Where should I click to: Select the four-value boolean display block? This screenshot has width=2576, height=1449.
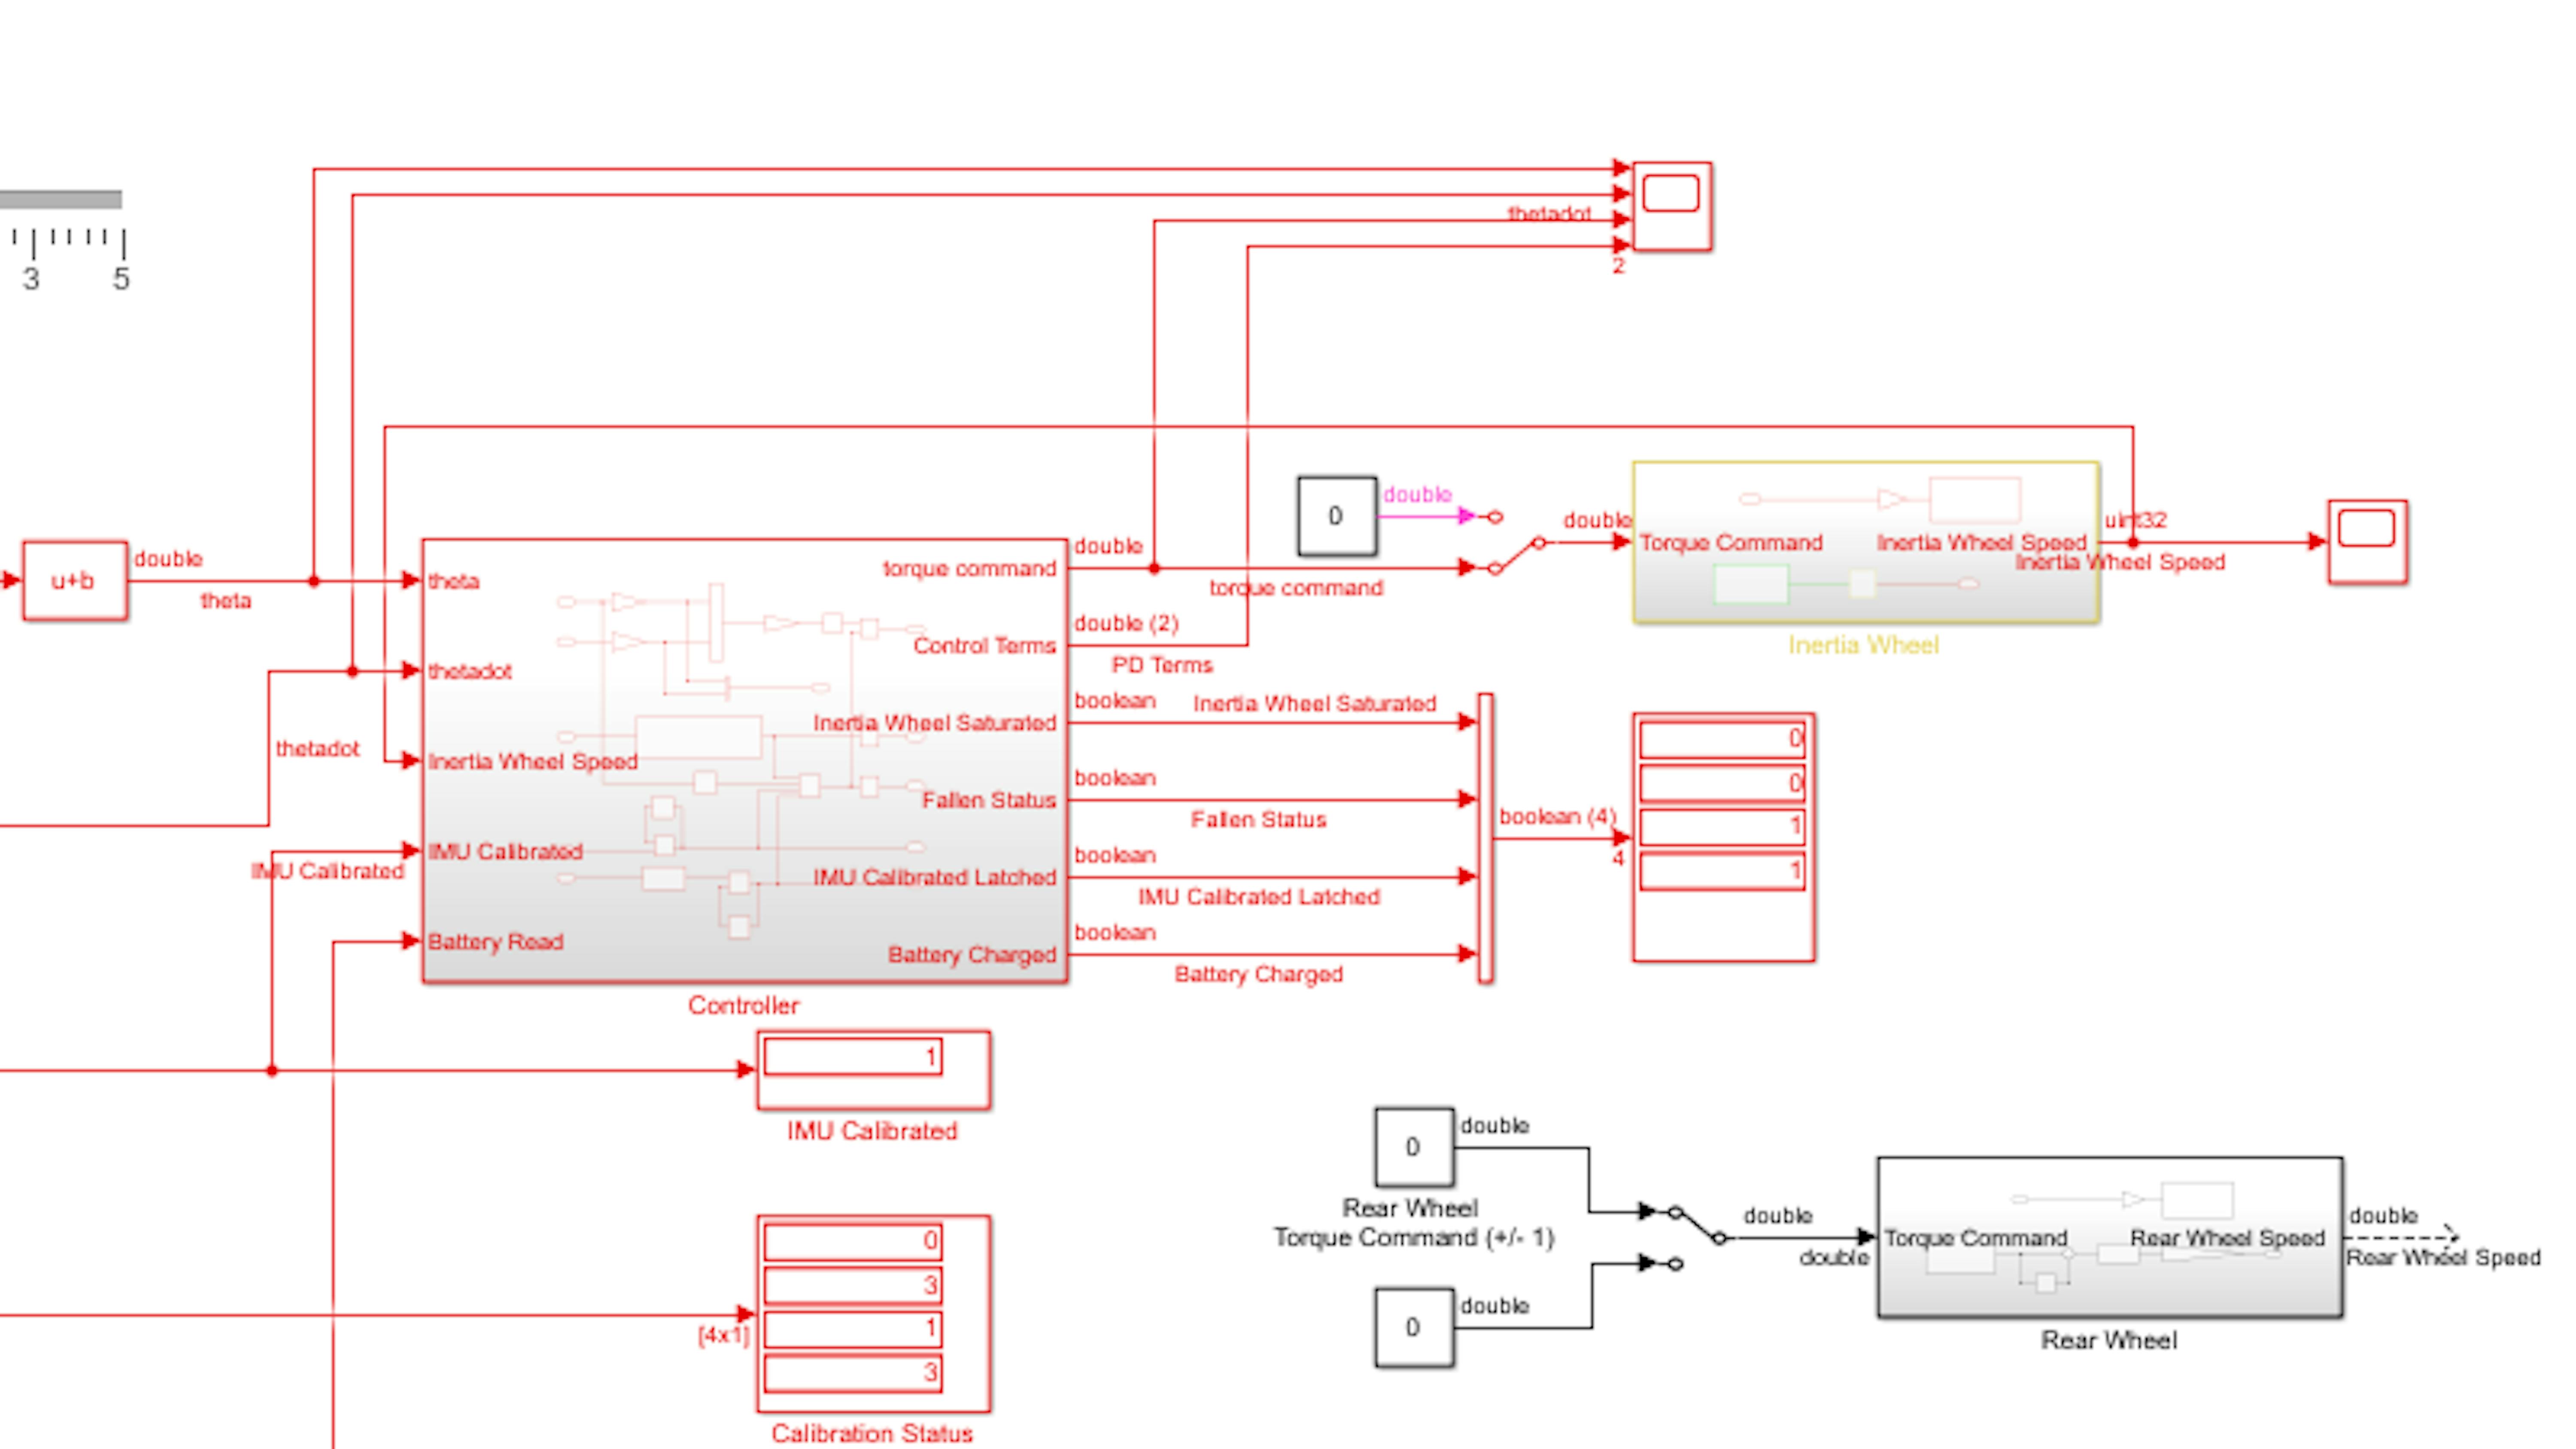point(1724,837)
